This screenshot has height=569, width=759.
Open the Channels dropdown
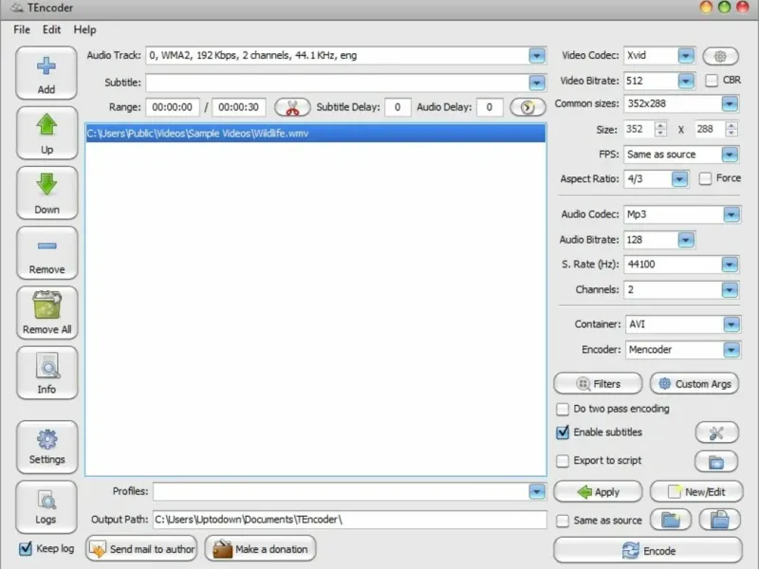tap(730, 290)
